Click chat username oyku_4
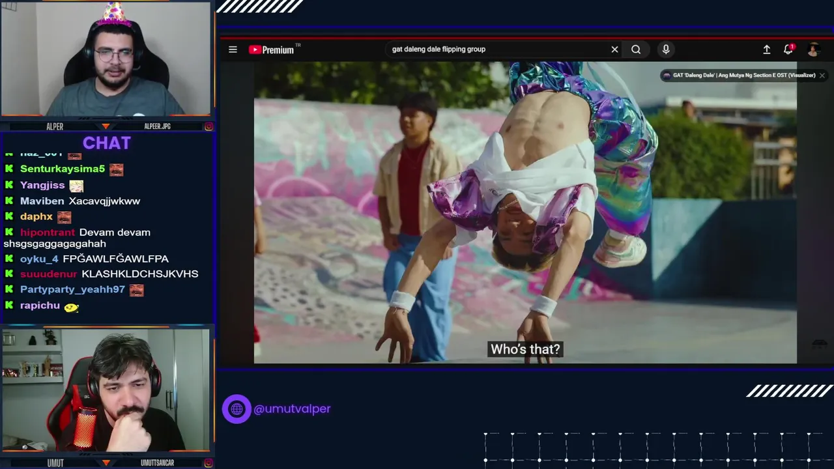This screenshot has width=834, height=469. click(x=39, y=259)
